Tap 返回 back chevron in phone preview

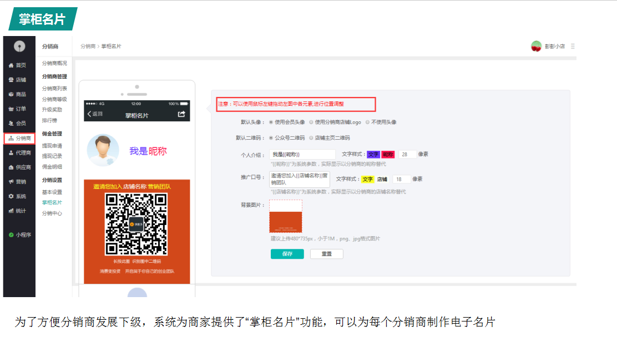pyautogui.click(x=89, y=114)
